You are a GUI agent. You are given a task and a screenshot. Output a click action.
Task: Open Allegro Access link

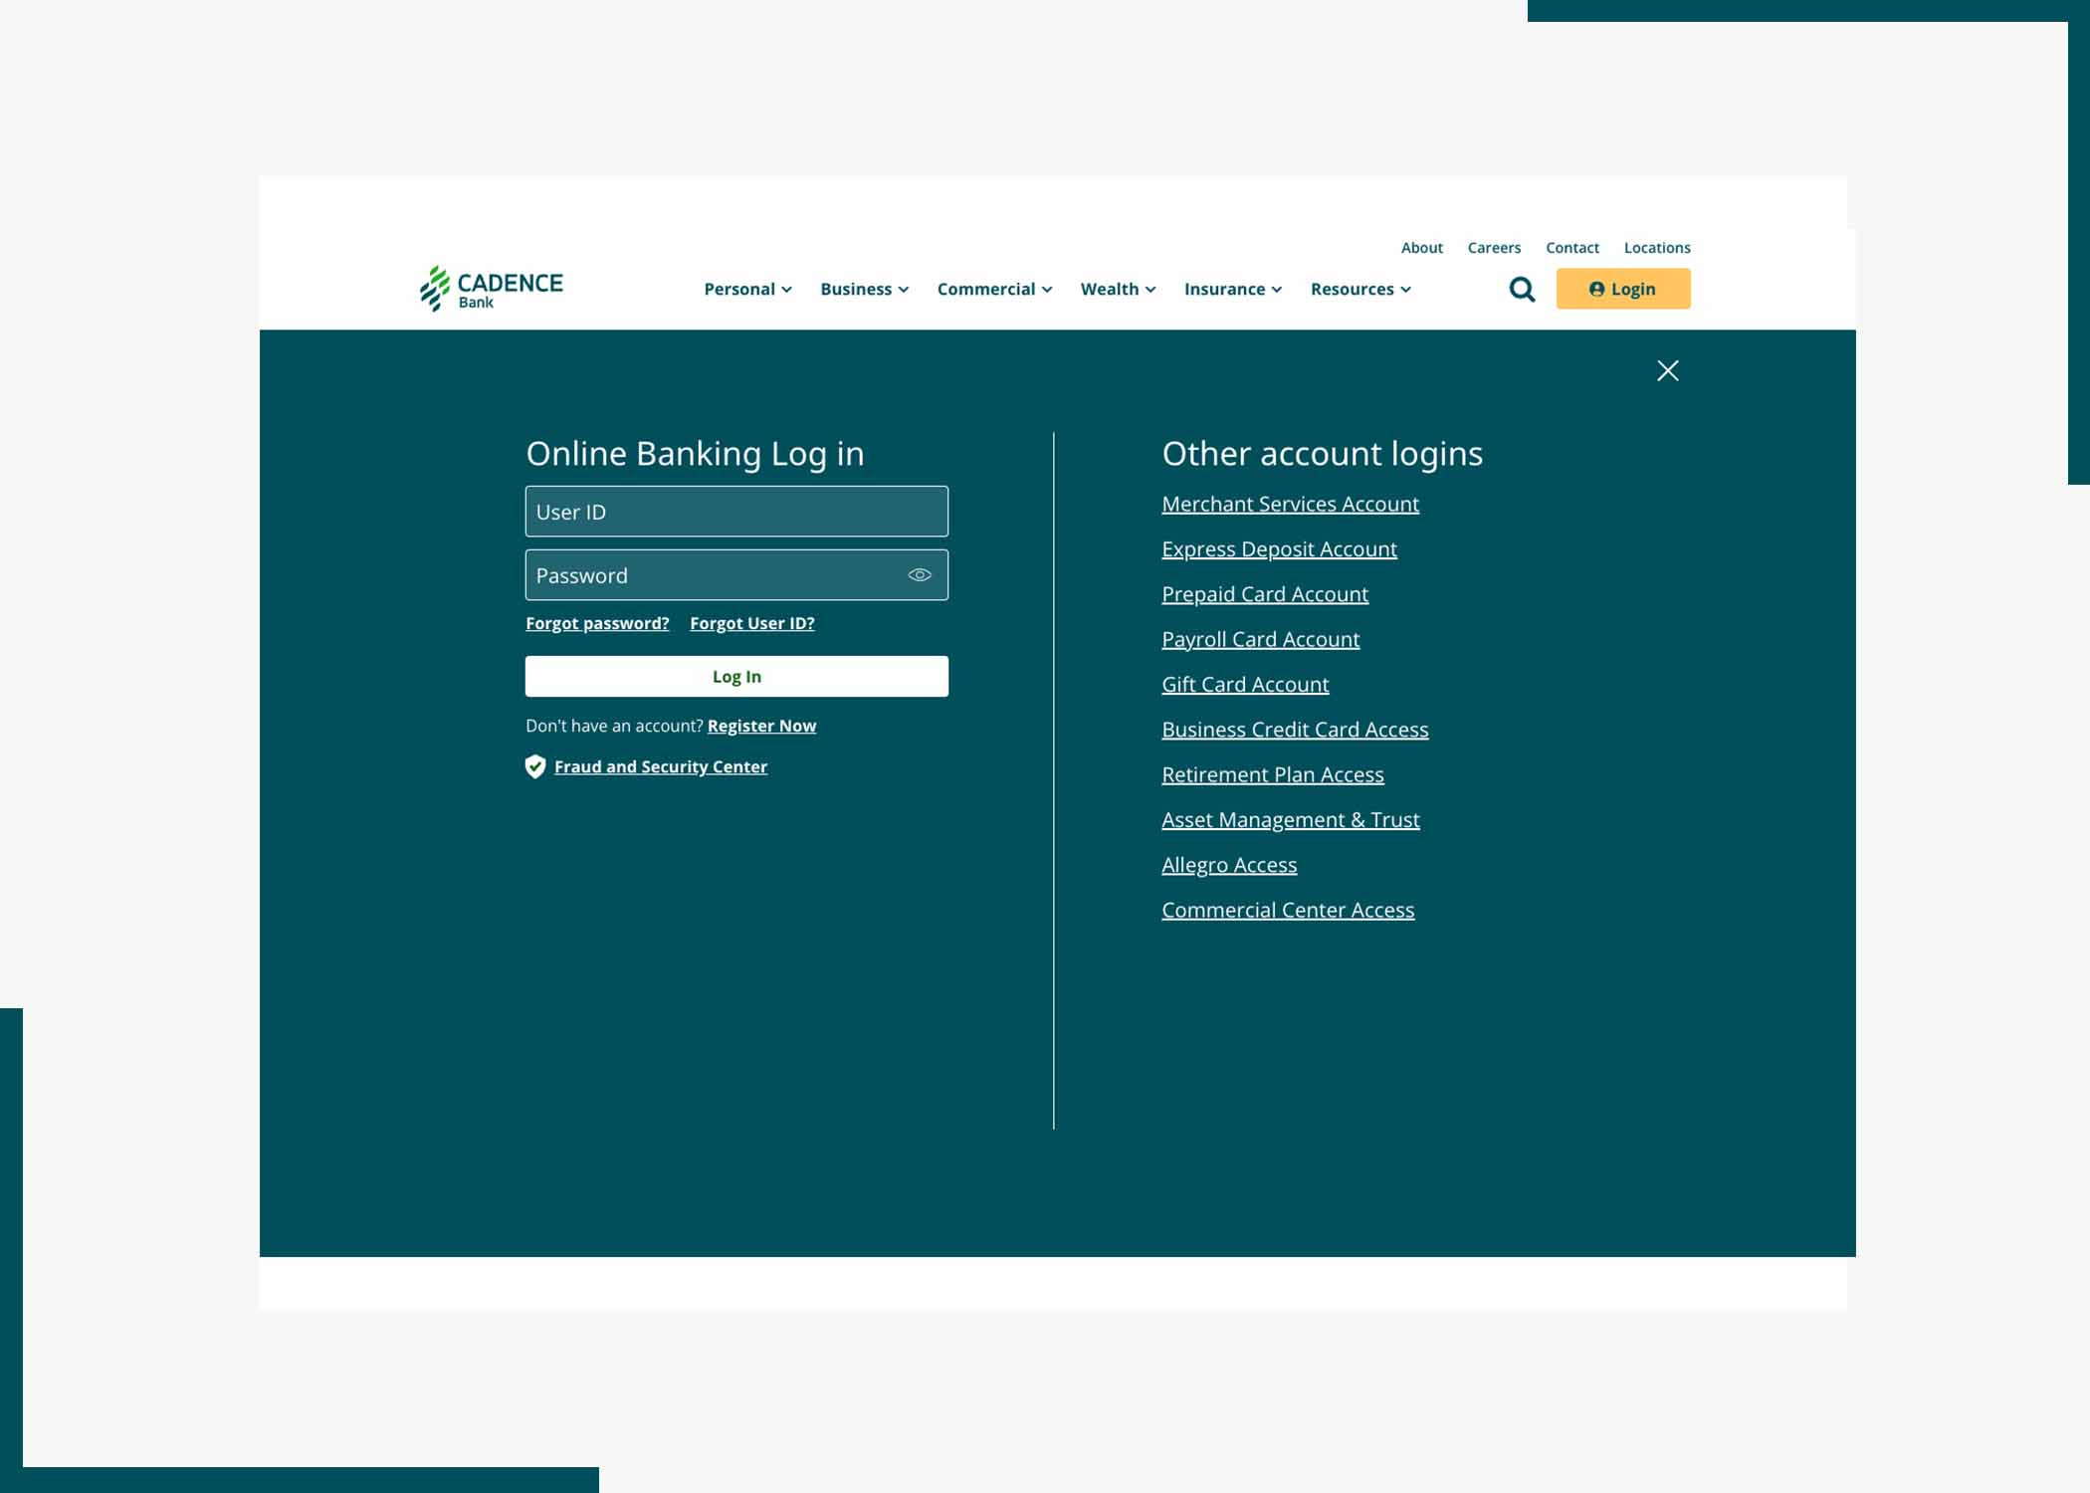click(x=1229, y=865)
